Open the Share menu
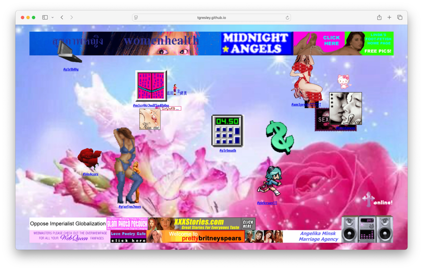The height and width of the screenshot is (270, 423). pos(379,17)
